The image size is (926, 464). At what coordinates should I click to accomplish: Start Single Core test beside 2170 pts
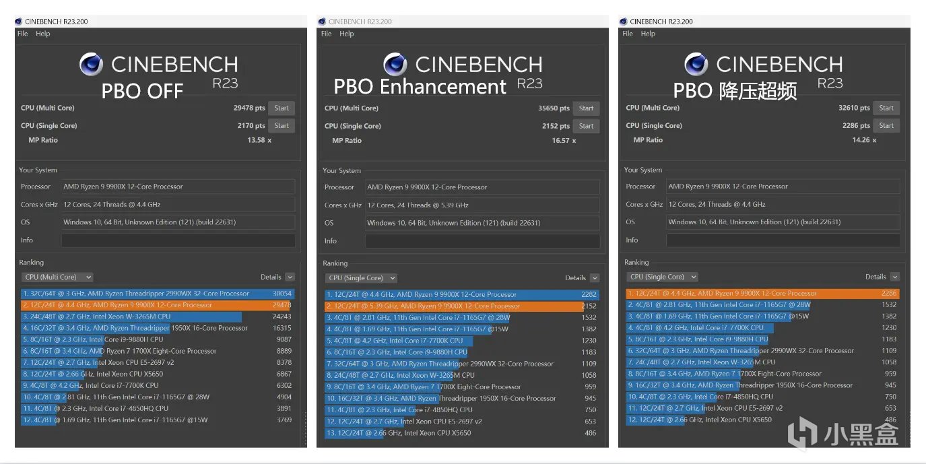click(x=282, y=125)
